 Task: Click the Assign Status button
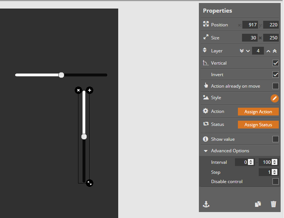(x=258, y=125)
